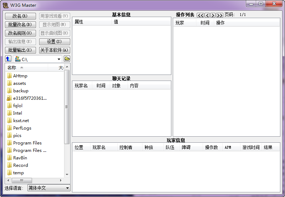Select the assets folder
The height and width of the screenshot is (197, 285).
(20, 83)
